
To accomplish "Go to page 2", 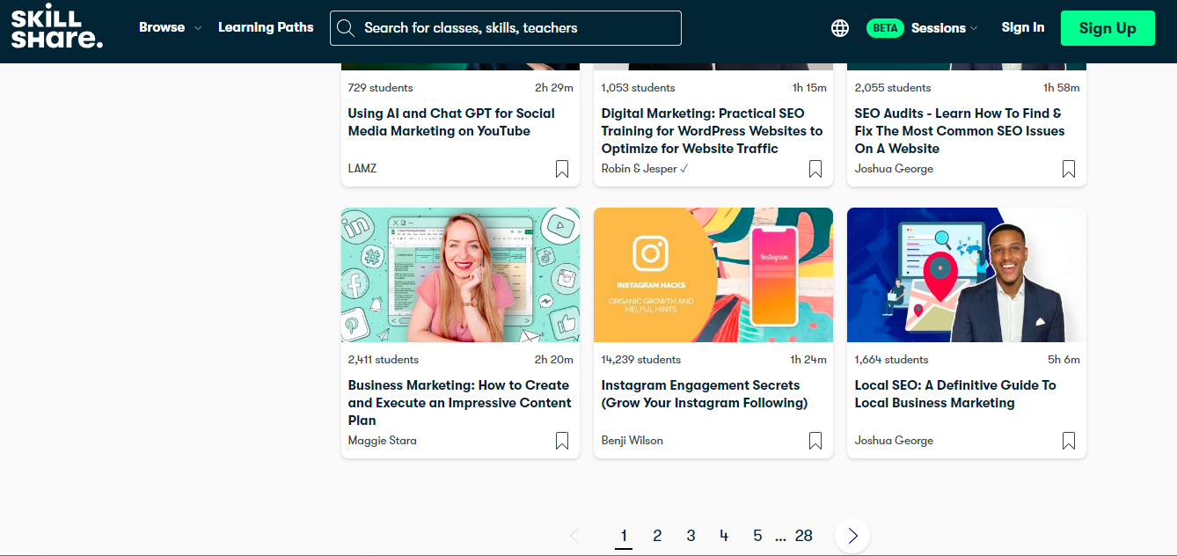I will coord(657,536).
